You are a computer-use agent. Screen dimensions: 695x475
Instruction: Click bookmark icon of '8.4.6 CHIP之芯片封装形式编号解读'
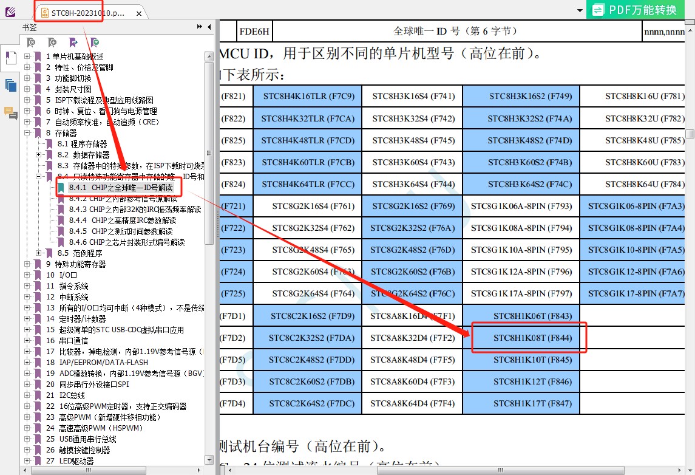point(61,242)
